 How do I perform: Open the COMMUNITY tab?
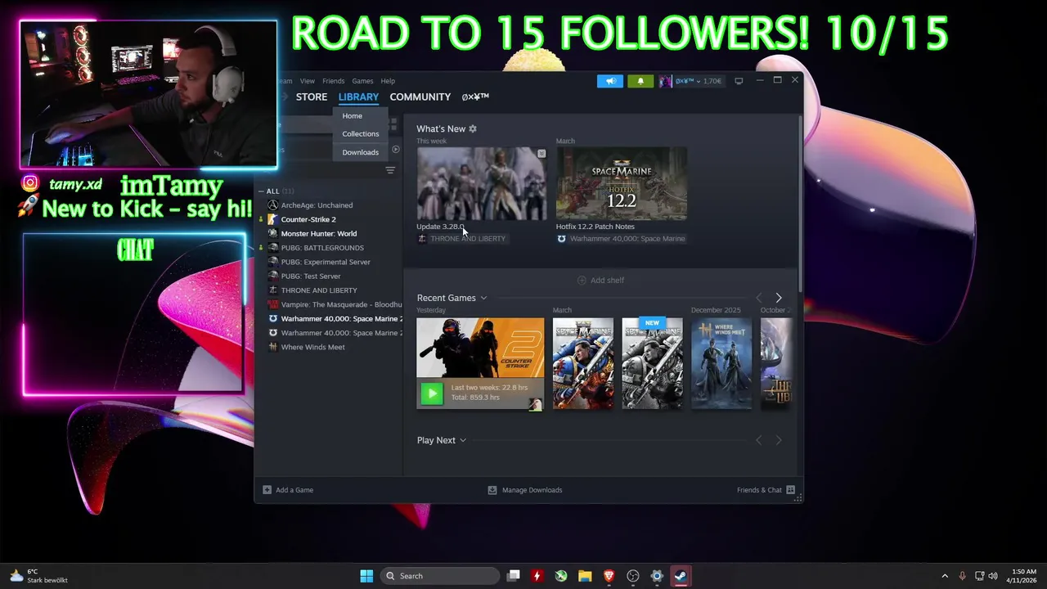420,97
